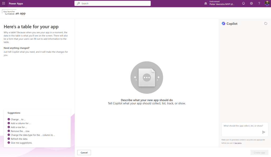This screenshot has width=271, height=157.
Task: Click the checkmark beside 'Give me suggestions.'
Action: coord(9,143)
